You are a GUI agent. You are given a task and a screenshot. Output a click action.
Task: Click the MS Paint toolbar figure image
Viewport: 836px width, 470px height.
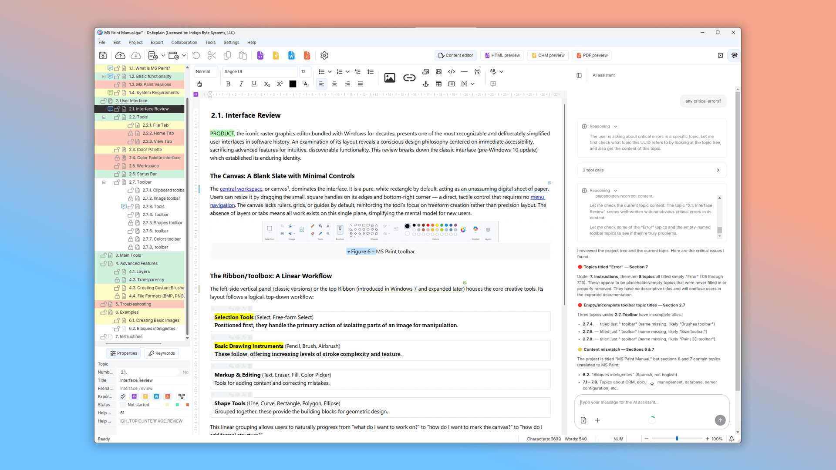(x=380, y=232)
